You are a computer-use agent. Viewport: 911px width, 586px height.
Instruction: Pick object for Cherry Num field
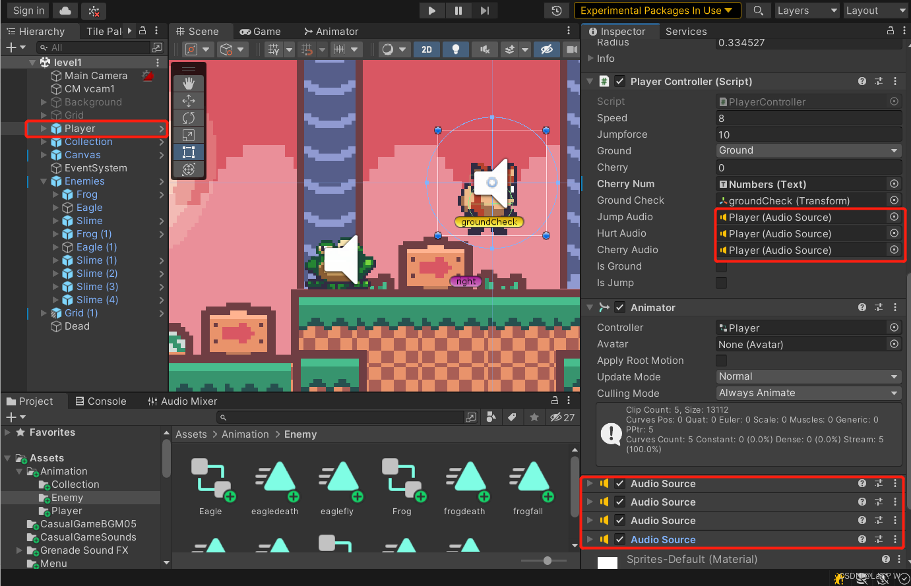coord(894,184)
